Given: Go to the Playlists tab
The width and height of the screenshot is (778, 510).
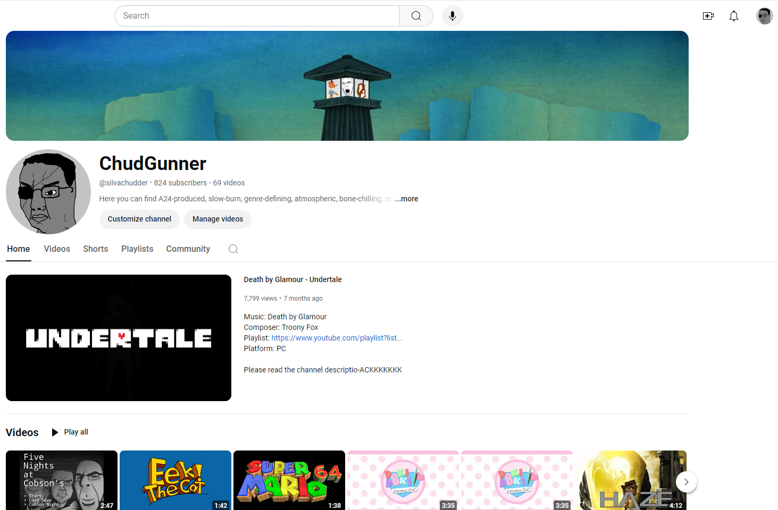Looking at the screenshot, I should click(x=137, y=249).
